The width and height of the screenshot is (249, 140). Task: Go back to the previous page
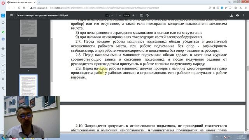click(x=9, y=8)
